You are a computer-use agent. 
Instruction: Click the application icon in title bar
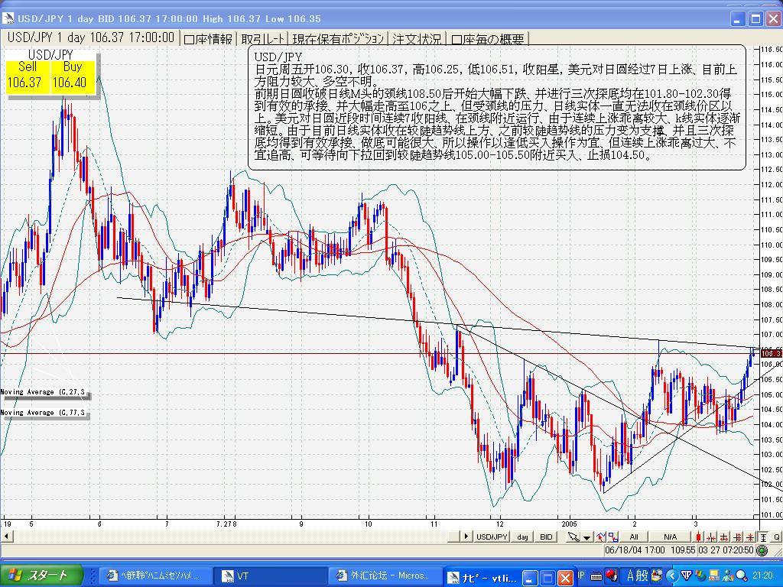8,18
